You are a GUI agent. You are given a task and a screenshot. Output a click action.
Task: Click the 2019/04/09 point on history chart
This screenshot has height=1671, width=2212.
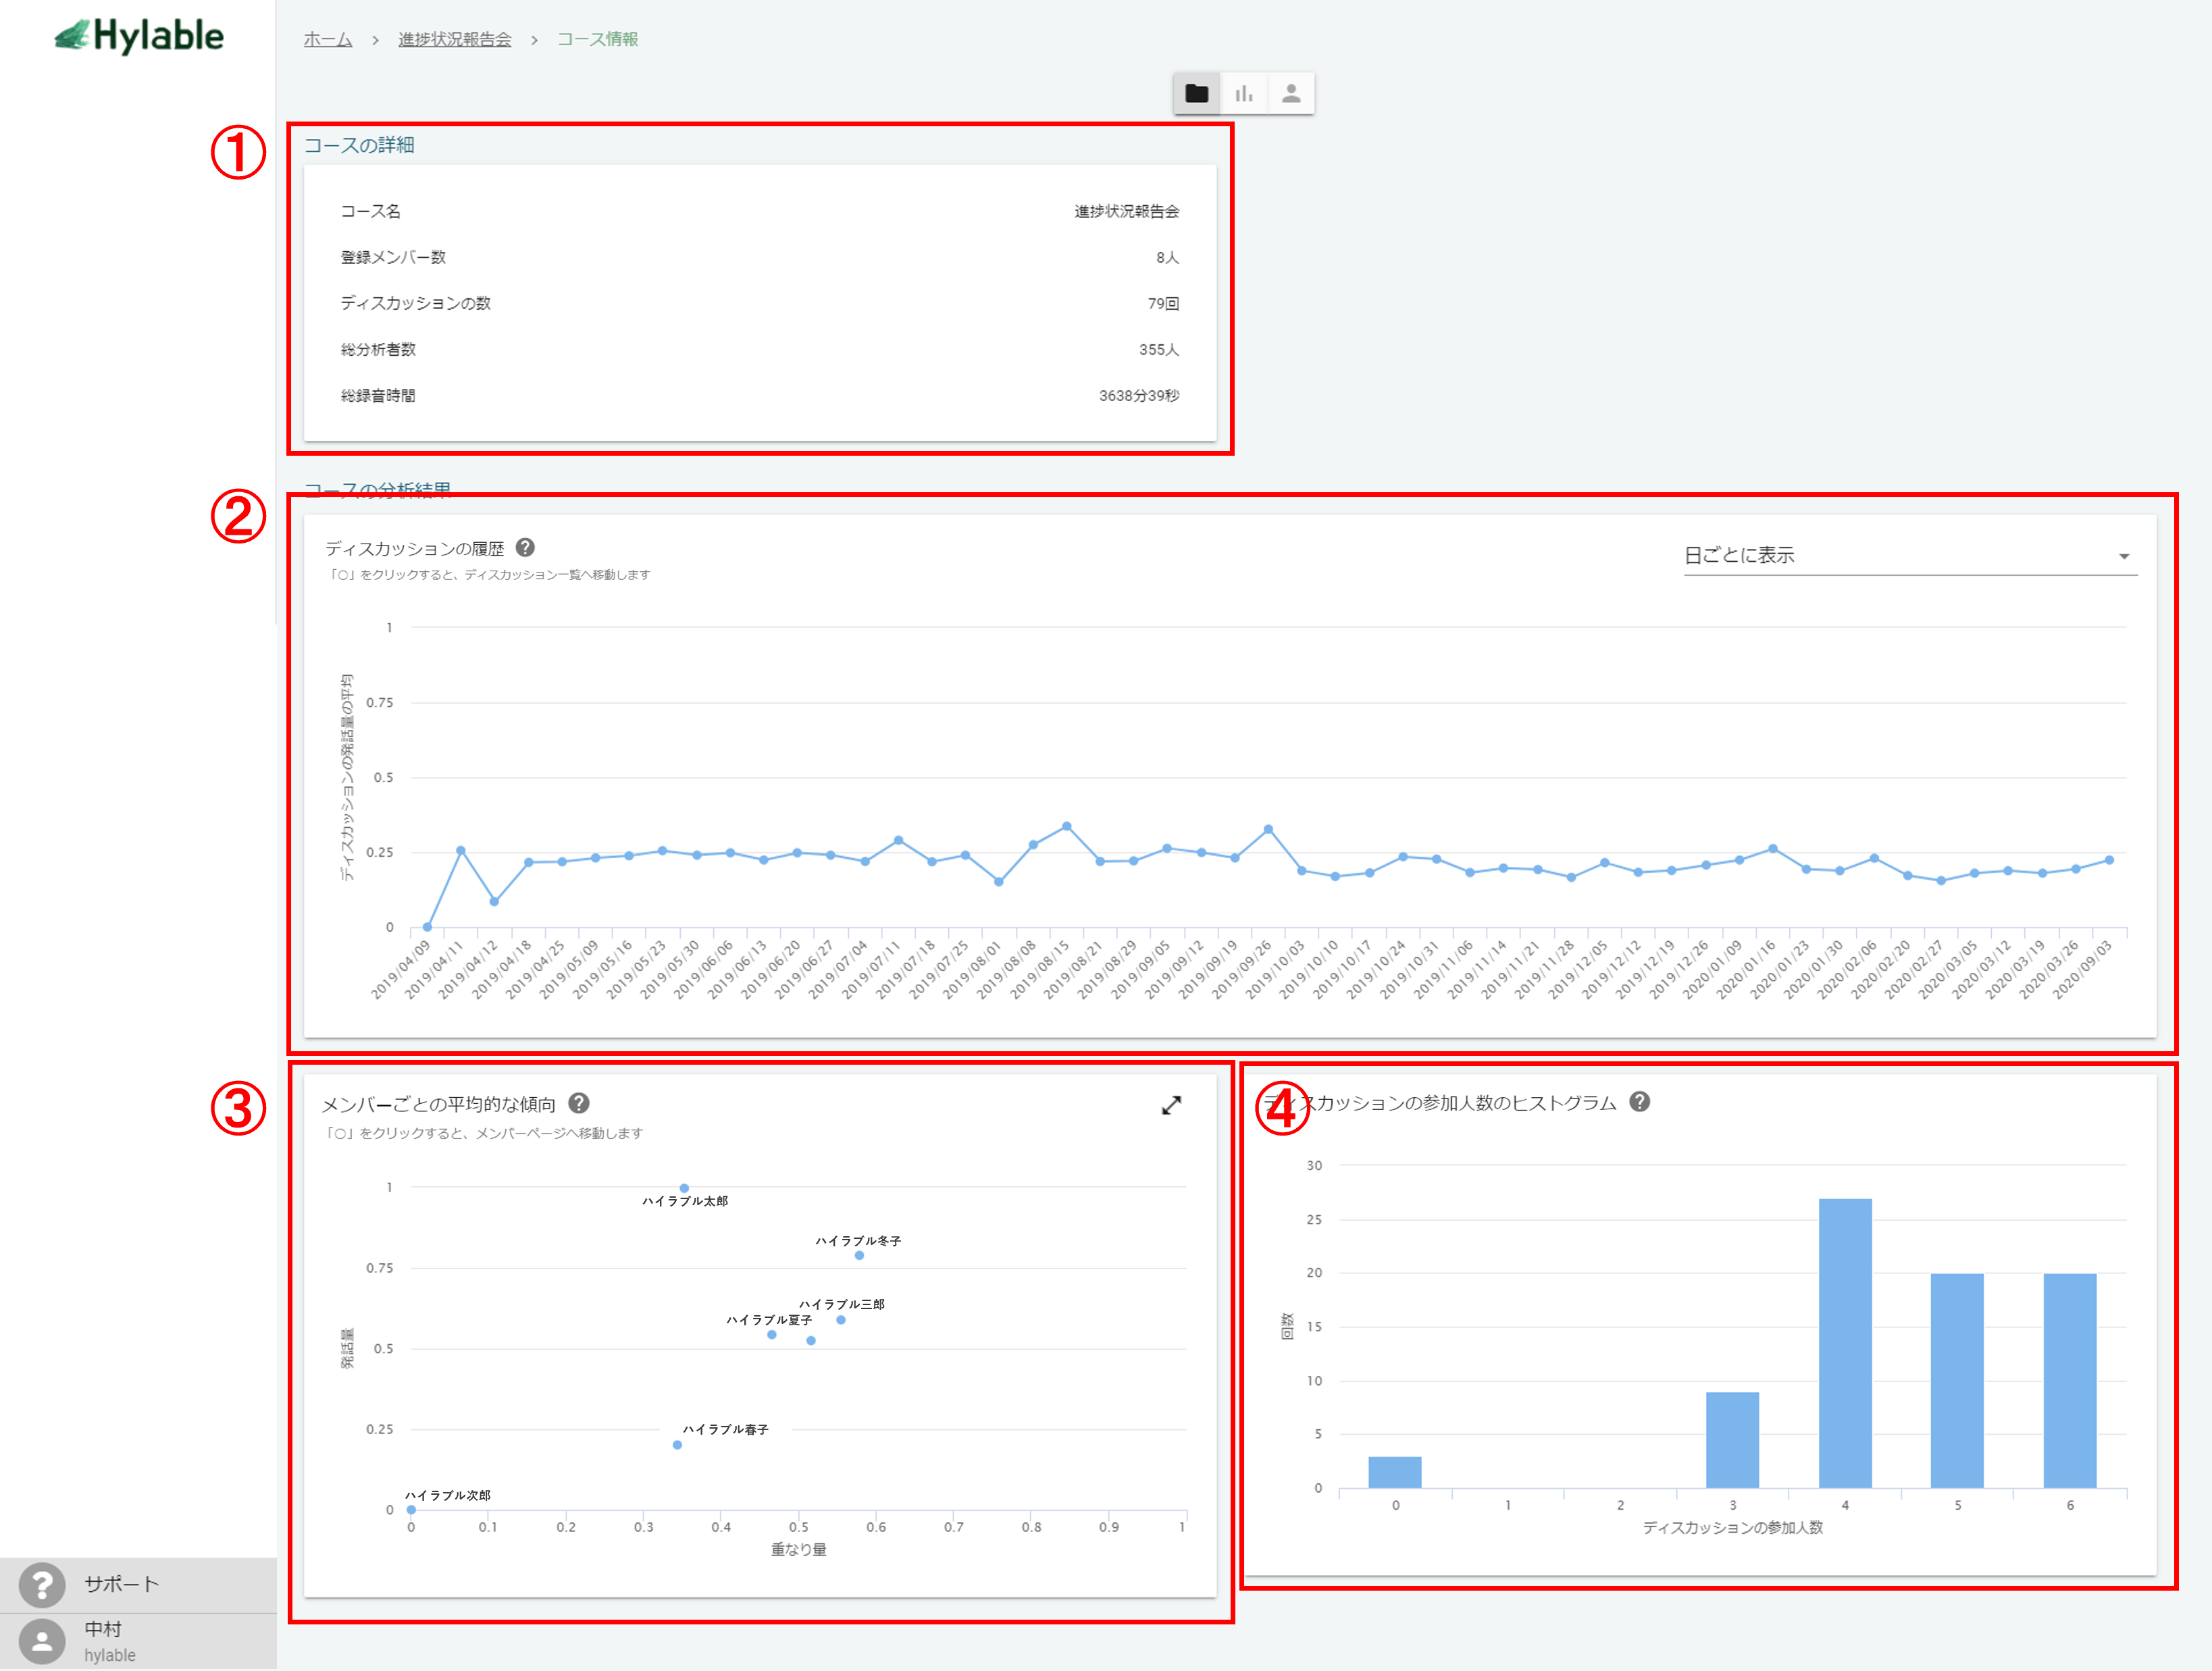(427, 928)
